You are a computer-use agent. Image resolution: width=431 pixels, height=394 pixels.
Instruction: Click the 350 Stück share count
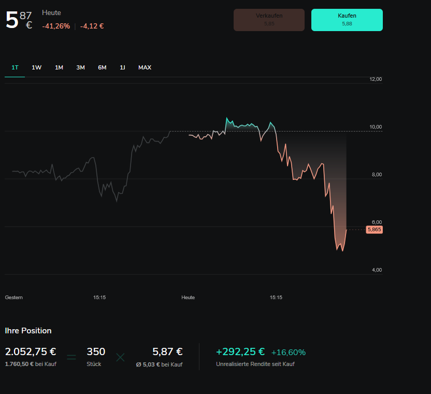pyautogui.click(x=96, y=351)
